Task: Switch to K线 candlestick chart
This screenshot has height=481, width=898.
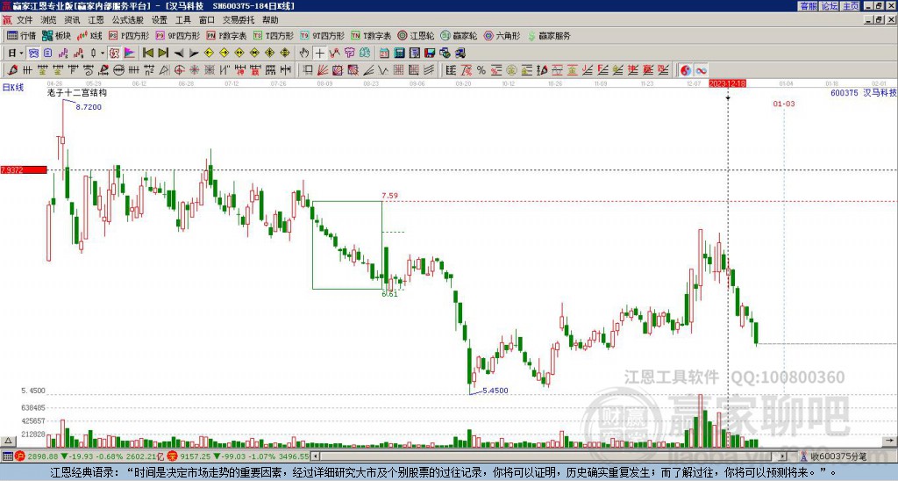Action: click(89, 35)
